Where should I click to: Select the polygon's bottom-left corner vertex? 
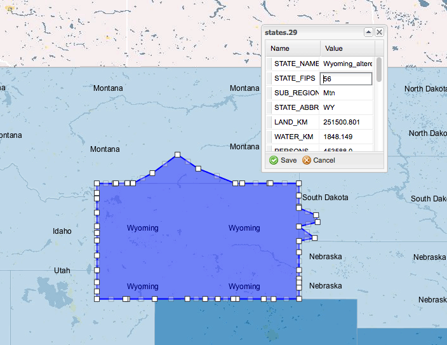click(97, 298)
